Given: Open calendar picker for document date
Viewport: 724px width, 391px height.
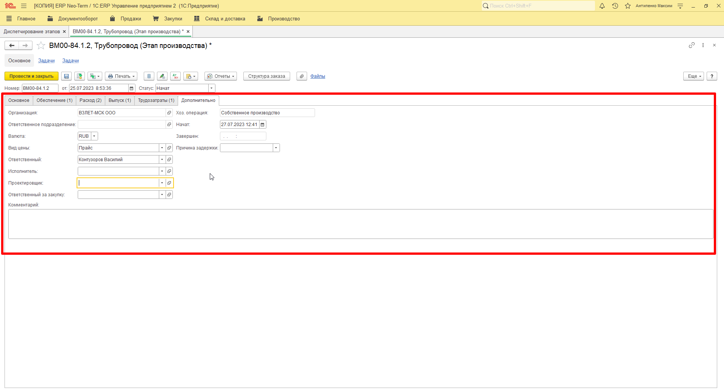Looking at the screenshot, I should (x=131, y=88).
